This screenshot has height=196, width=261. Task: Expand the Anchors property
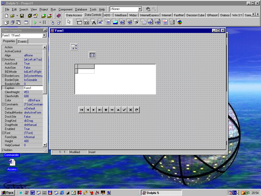[3, 59]
